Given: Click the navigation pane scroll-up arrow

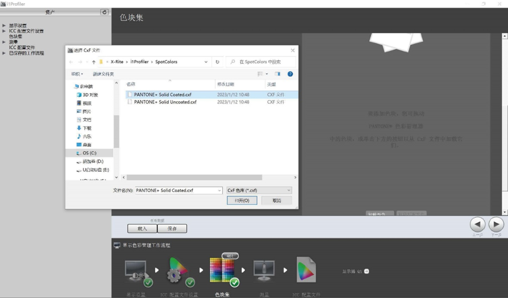Looking at the screenshot, I should [x=116, y=83].
